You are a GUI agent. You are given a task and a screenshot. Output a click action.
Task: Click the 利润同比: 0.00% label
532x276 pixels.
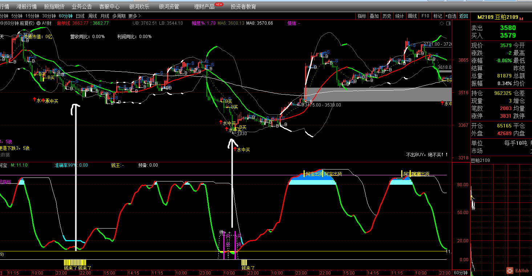pos(134,37)
